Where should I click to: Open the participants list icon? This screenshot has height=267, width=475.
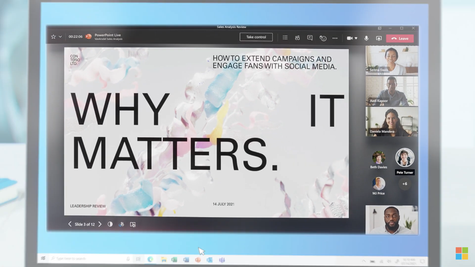coord(297,38)
